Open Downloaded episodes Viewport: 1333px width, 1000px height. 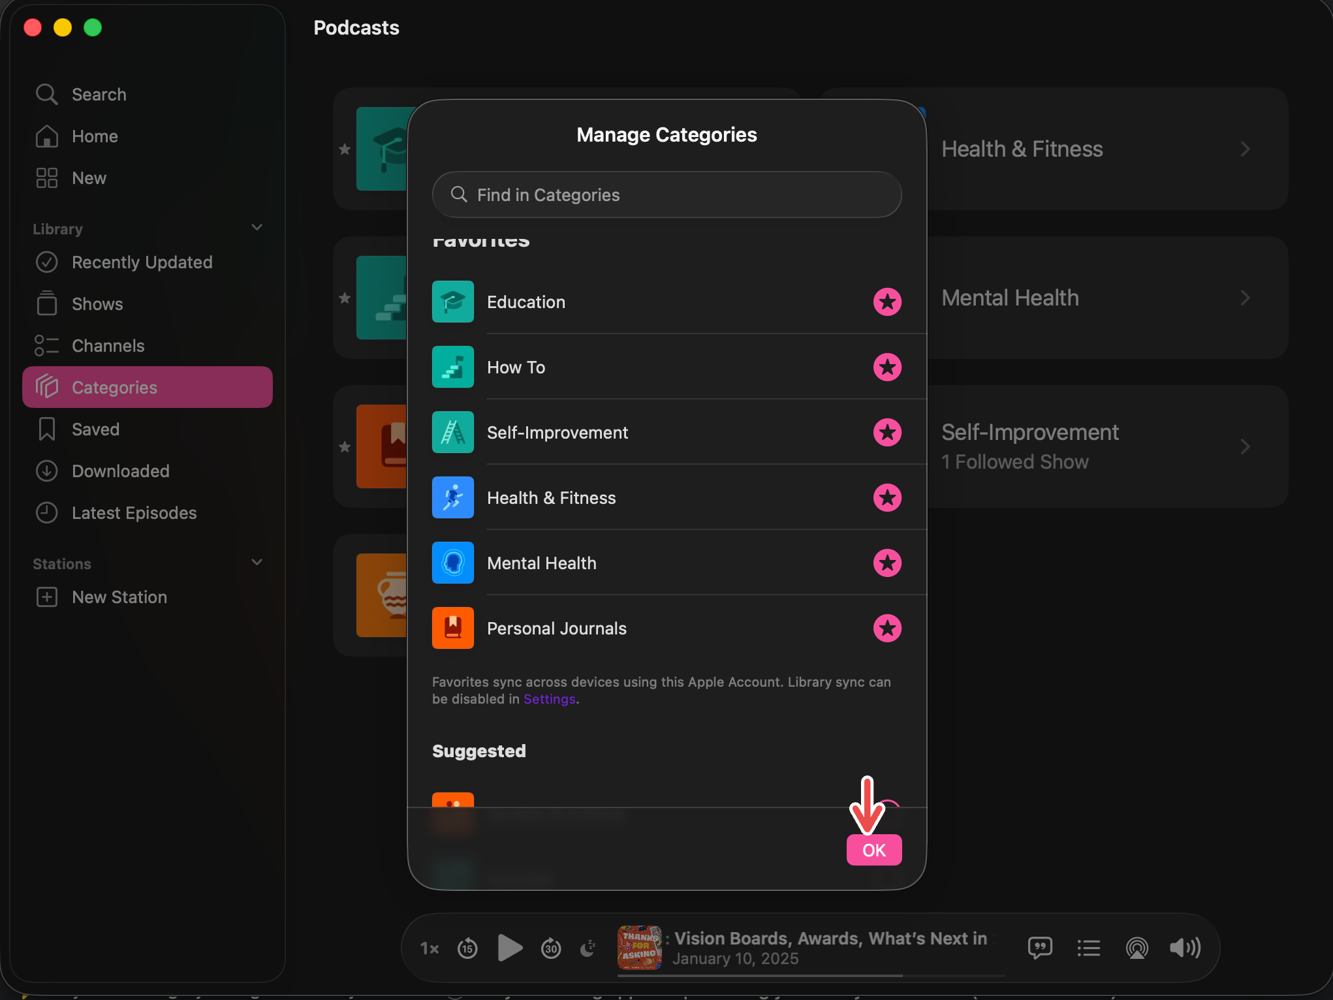tap(148, 471)
